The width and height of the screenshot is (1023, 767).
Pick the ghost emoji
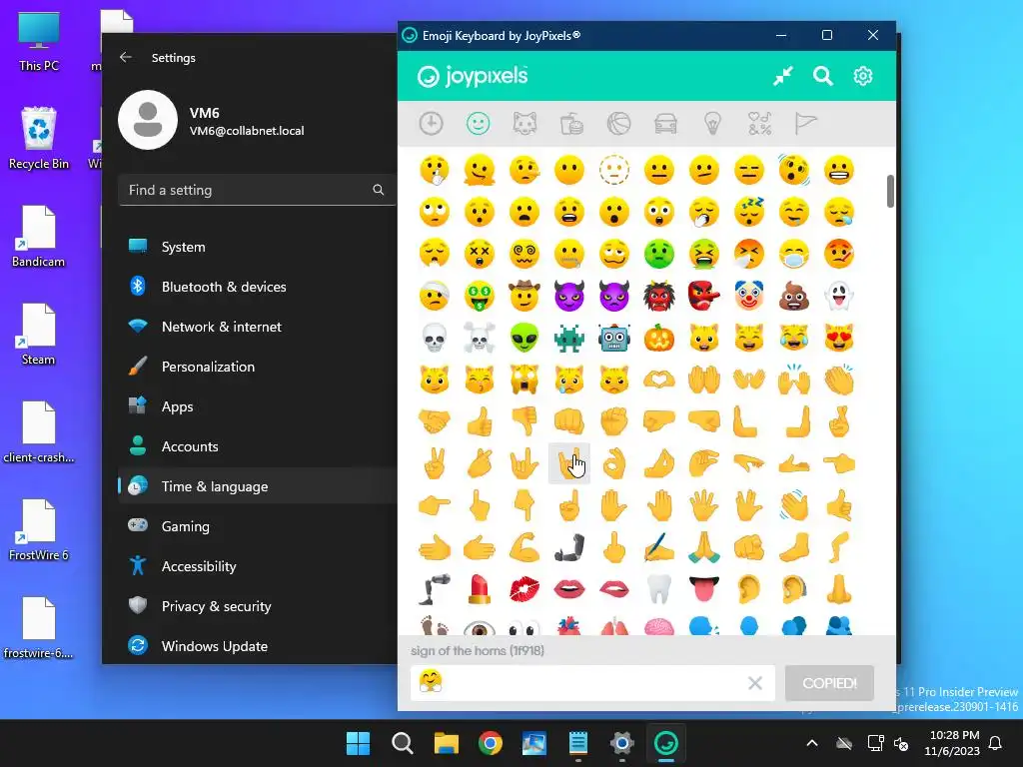tap(839, 296)
